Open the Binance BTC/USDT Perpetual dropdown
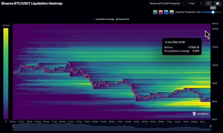This screenshot has width=223, height=133. (x=167, y=3)
